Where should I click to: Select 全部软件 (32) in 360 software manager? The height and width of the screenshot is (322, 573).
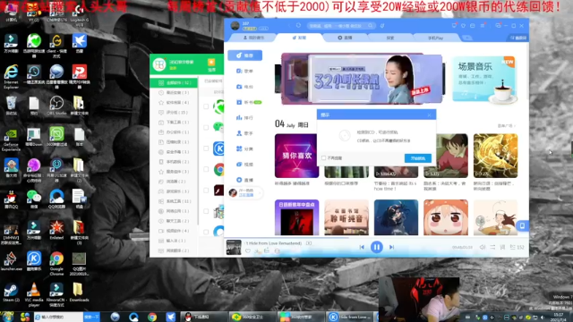point(174,83)
